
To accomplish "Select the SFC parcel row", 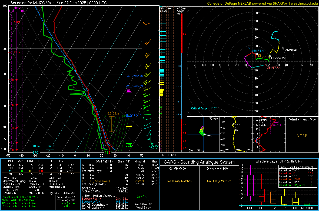I will 41,165.
